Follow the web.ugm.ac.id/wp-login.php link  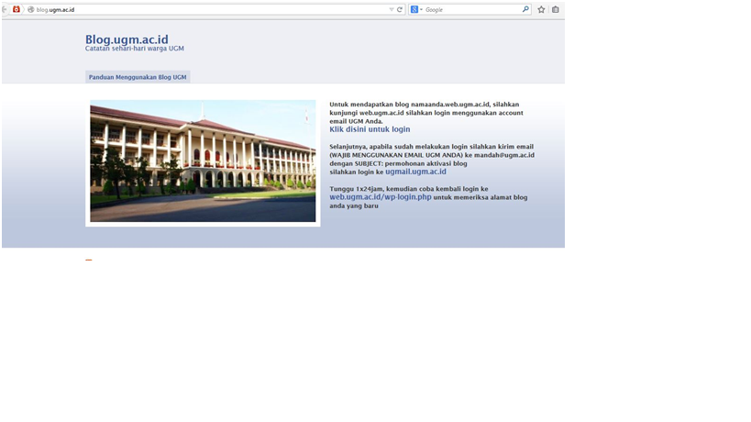[381, 197]
